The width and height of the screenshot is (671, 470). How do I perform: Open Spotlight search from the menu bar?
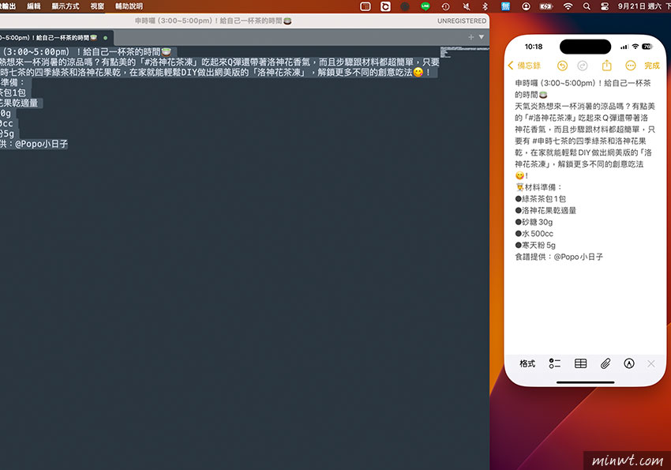coord(587,6)
